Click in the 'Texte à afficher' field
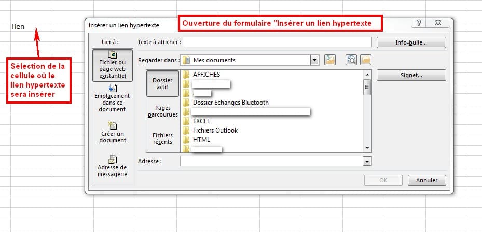Image resolution: width=482 pixels, height=232 pixels. (x=277, y=42)
